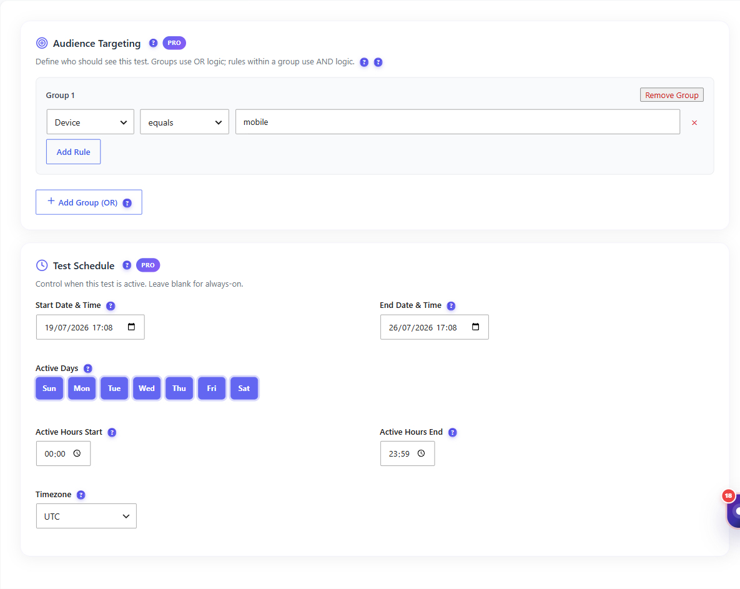Open calendar picker in End Date field

pos(475,327)
